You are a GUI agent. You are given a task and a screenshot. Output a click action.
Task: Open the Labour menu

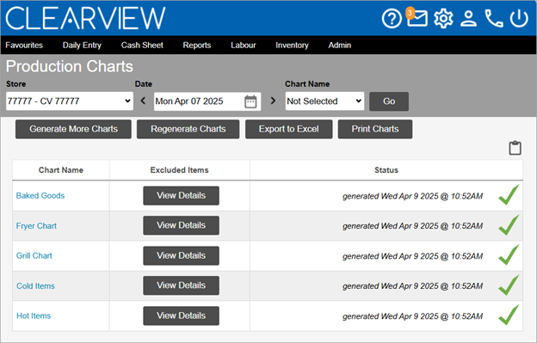coord(244,46)
